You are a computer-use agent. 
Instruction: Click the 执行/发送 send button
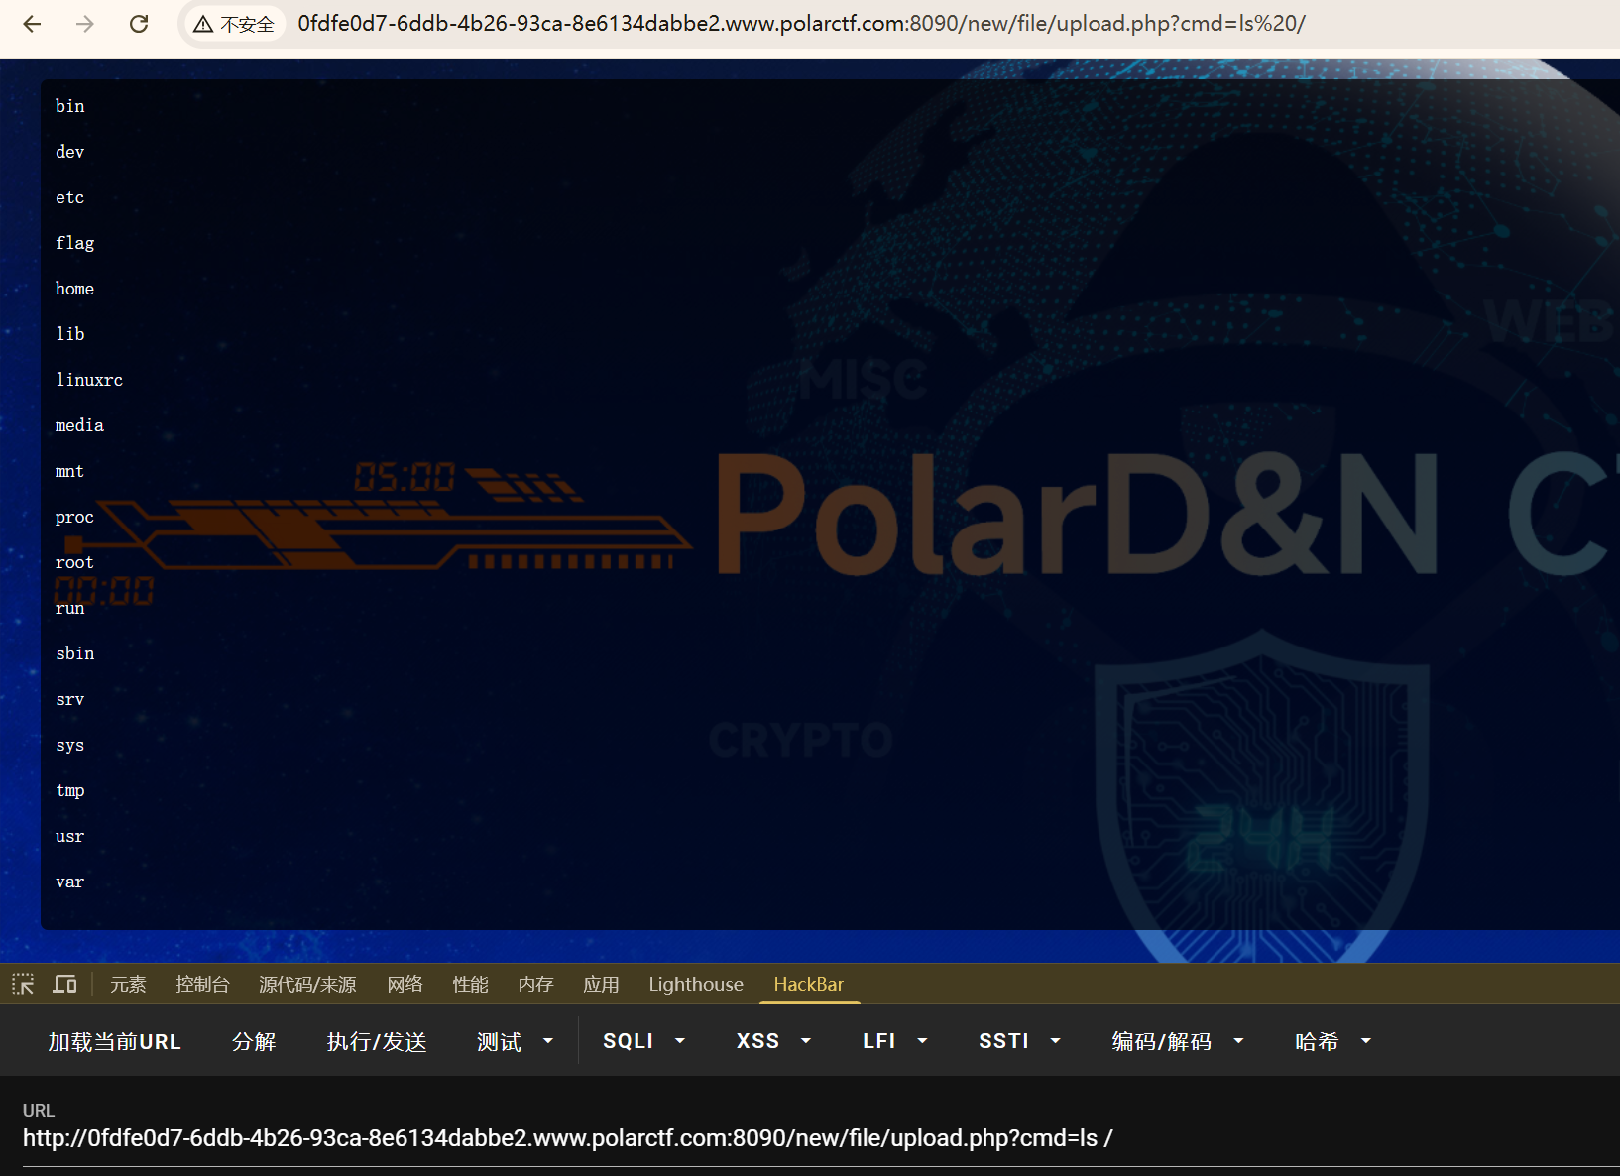[x=376, y=1041]
